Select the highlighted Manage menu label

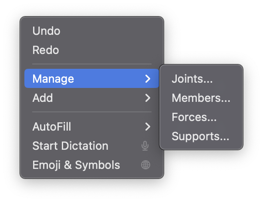click(53, 79)
